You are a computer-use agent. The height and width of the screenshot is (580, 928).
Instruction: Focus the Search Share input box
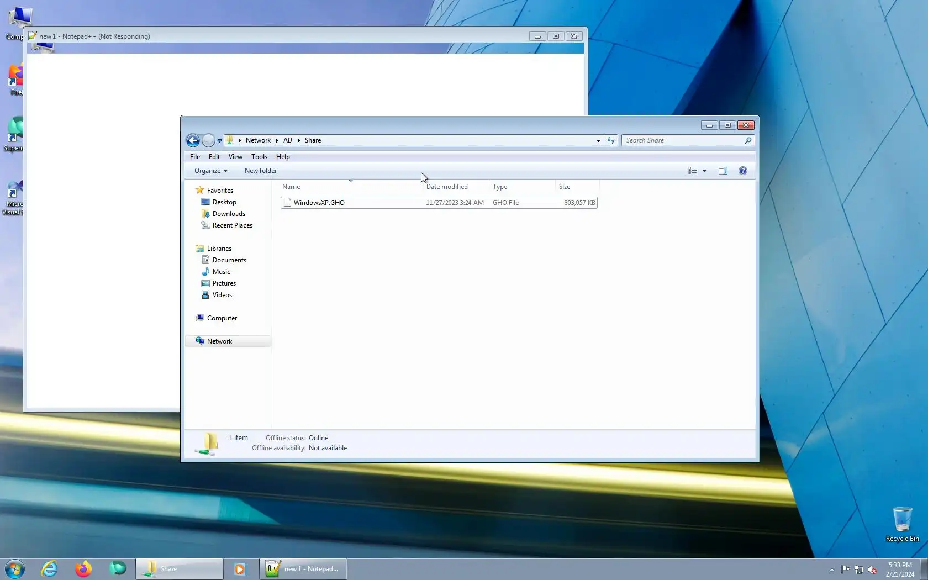point(684,140)
